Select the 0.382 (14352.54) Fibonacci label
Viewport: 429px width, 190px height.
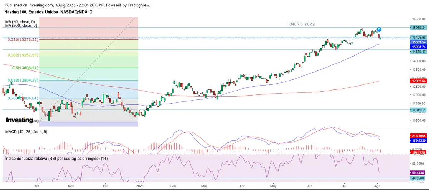click(x=23, y=55)
